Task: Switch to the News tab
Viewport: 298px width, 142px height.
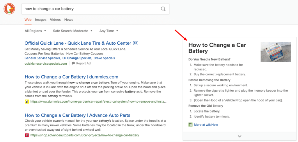Action: 69,20
